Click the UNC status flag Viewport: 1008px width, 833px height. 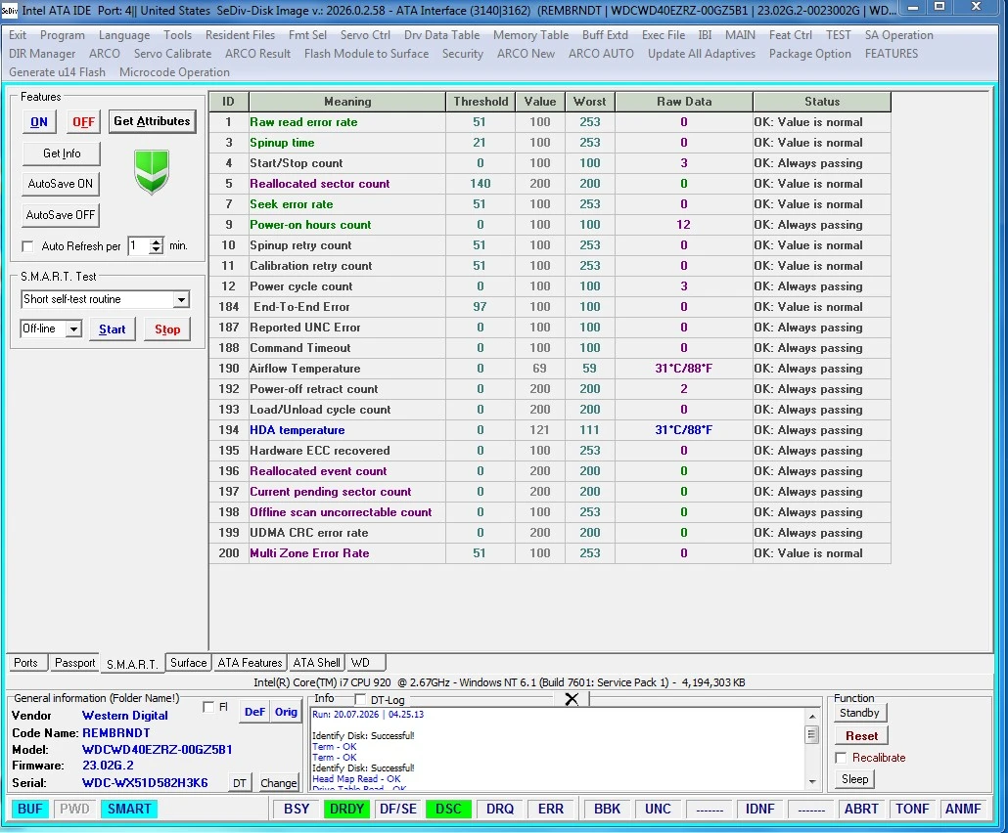[659, 810]
